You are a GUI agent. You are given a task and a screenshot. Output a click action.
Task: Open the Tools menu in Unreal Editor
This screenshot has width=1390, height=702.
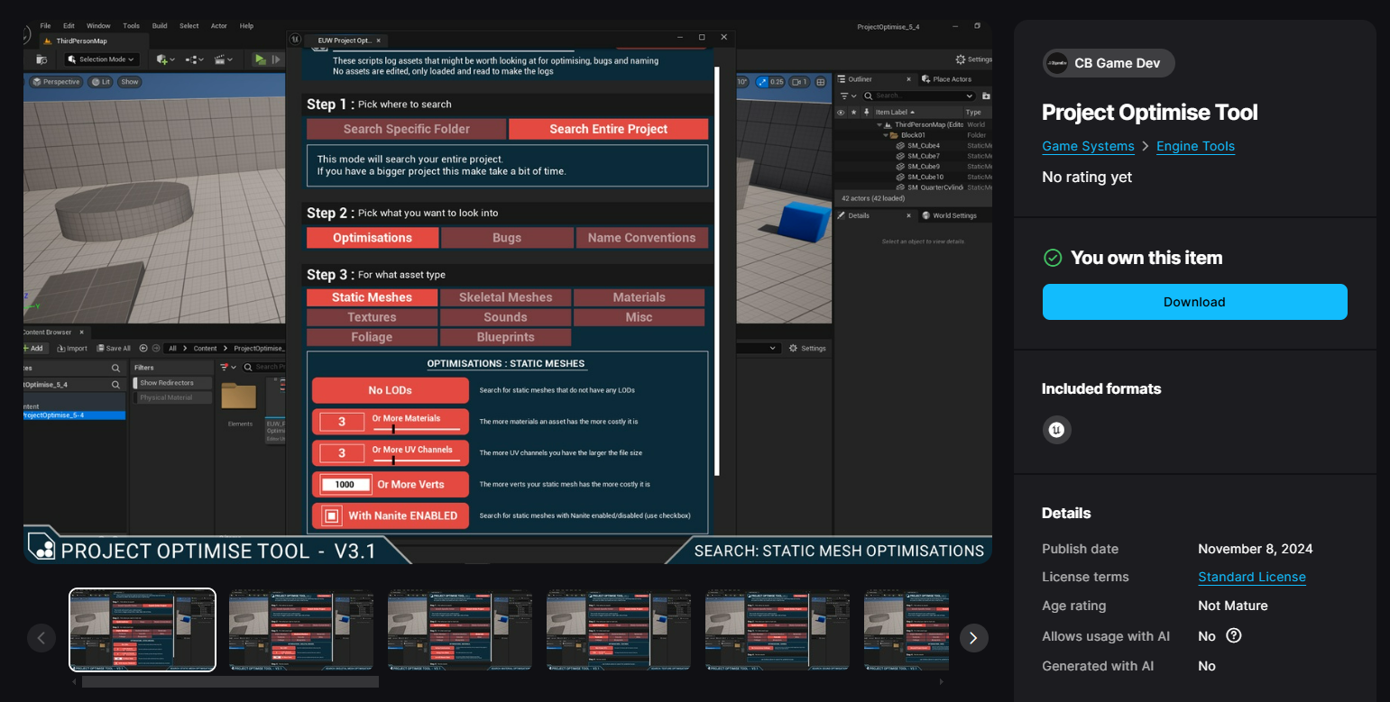(131, 26)
